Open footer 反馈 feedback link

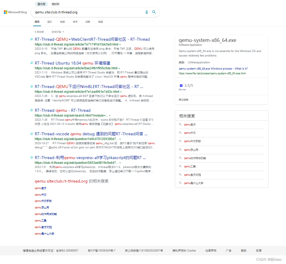click(x=259, y=251)
